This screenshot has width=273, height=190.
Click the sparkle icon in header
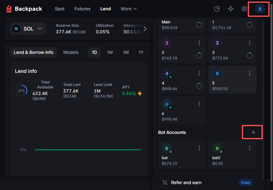pyautogui.click(x=231, y=9)
